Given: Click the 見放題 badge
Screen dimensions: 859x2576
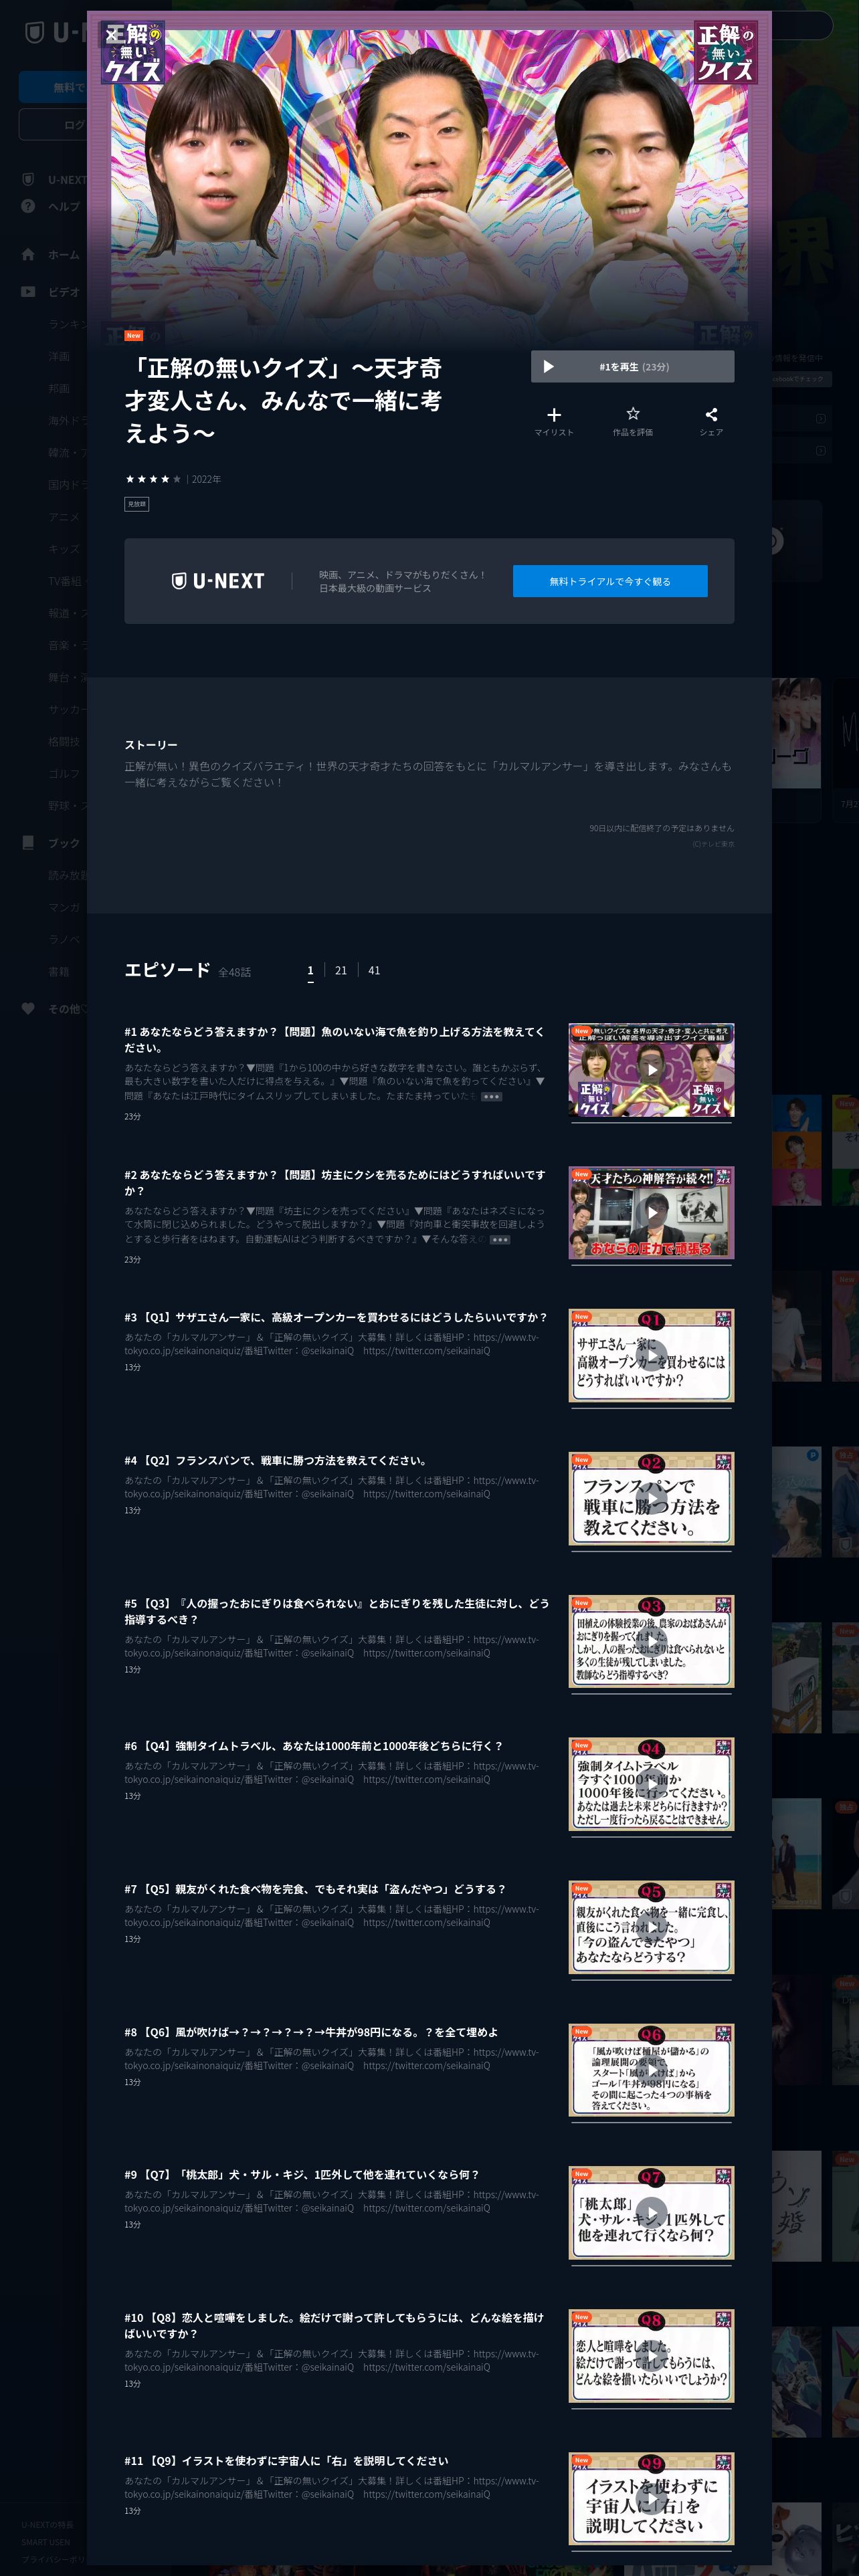Looking at the screenshot, I should tap(136, 504).
